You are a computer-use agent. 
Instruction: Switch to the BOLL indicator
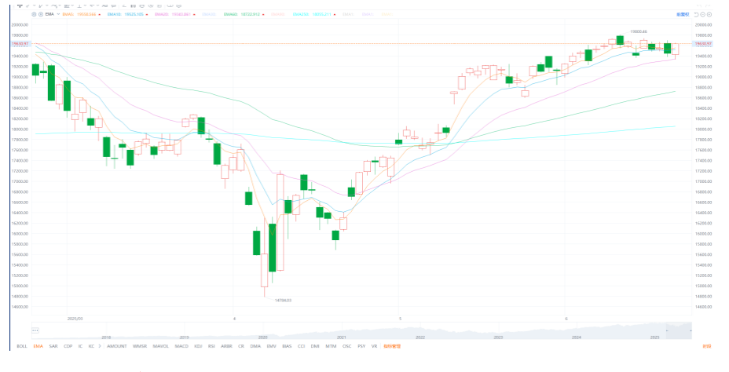pyautogui.click(x=22, y=346)
